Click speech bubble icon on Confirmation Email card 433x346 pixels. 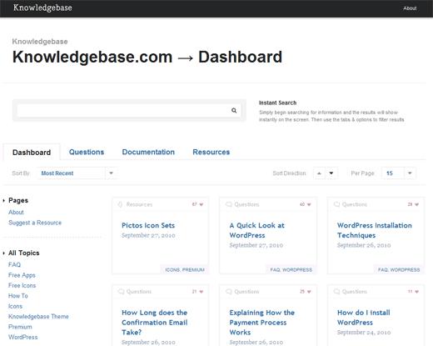[121, 292]
